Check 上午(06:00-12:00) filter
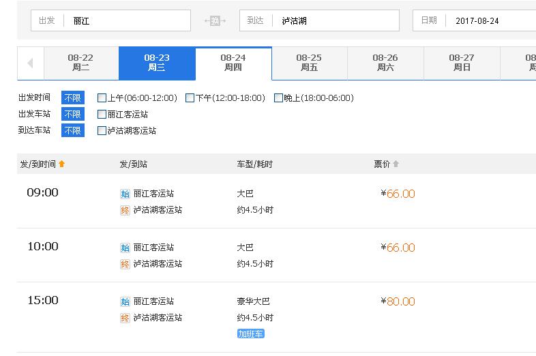Screen dimensions: 536x356 [102, 98]
